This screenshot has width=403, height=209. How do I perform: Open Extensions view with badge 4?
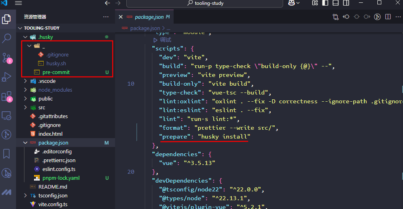tap(7, 96)
